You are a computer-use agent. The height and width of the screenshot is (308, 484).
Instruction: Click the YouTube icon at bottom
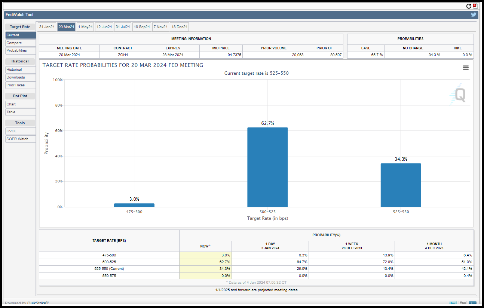coord(463,303)
